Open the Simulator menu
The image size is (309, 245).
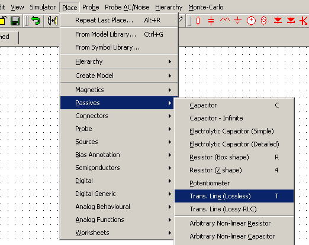43,7
